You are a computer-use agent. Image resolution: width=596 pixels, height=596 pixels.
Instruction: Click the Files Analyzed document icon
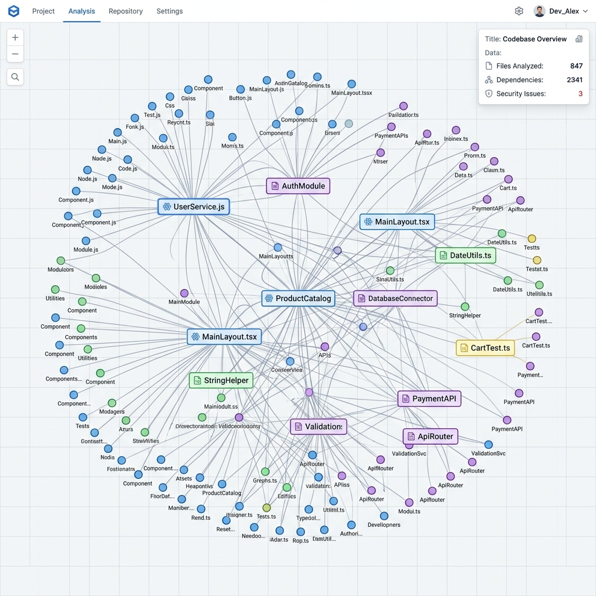(x=489, y=66)
